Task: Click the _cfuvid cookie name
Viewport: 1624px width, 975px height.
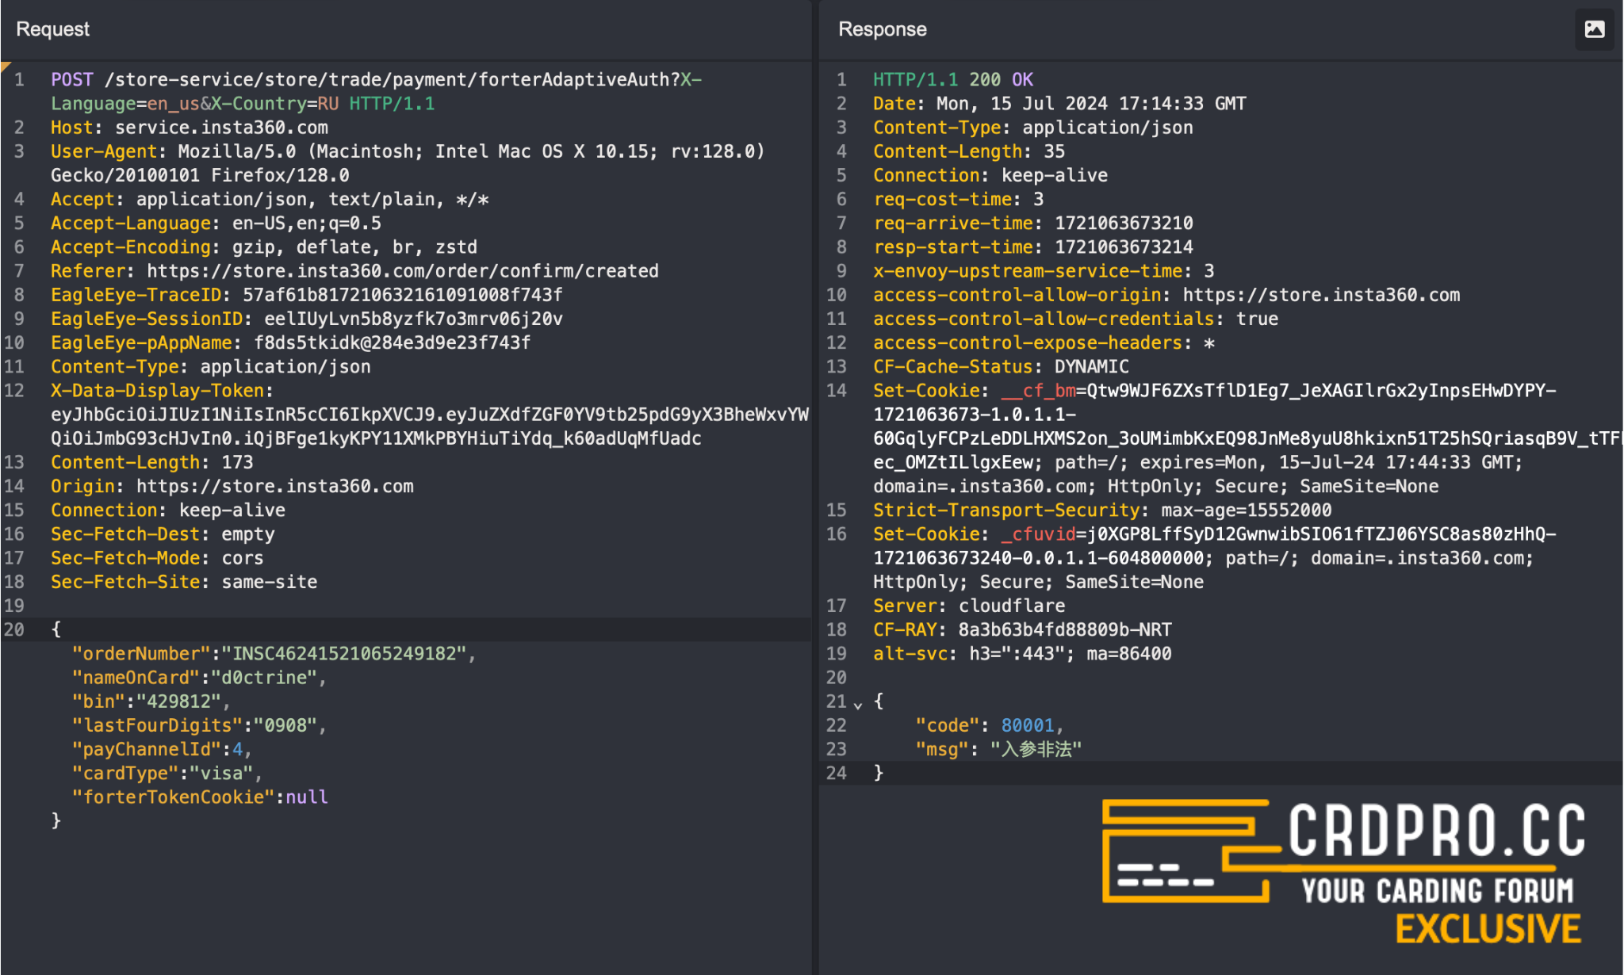Action: (1038, 534)
